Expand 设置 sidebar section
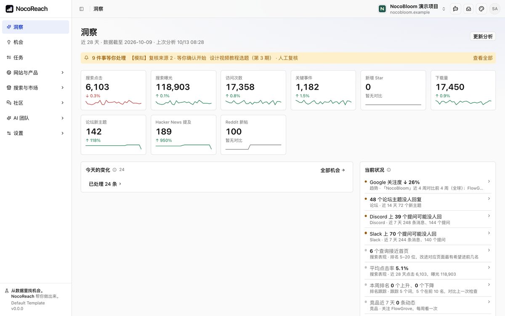 (36, 133)
